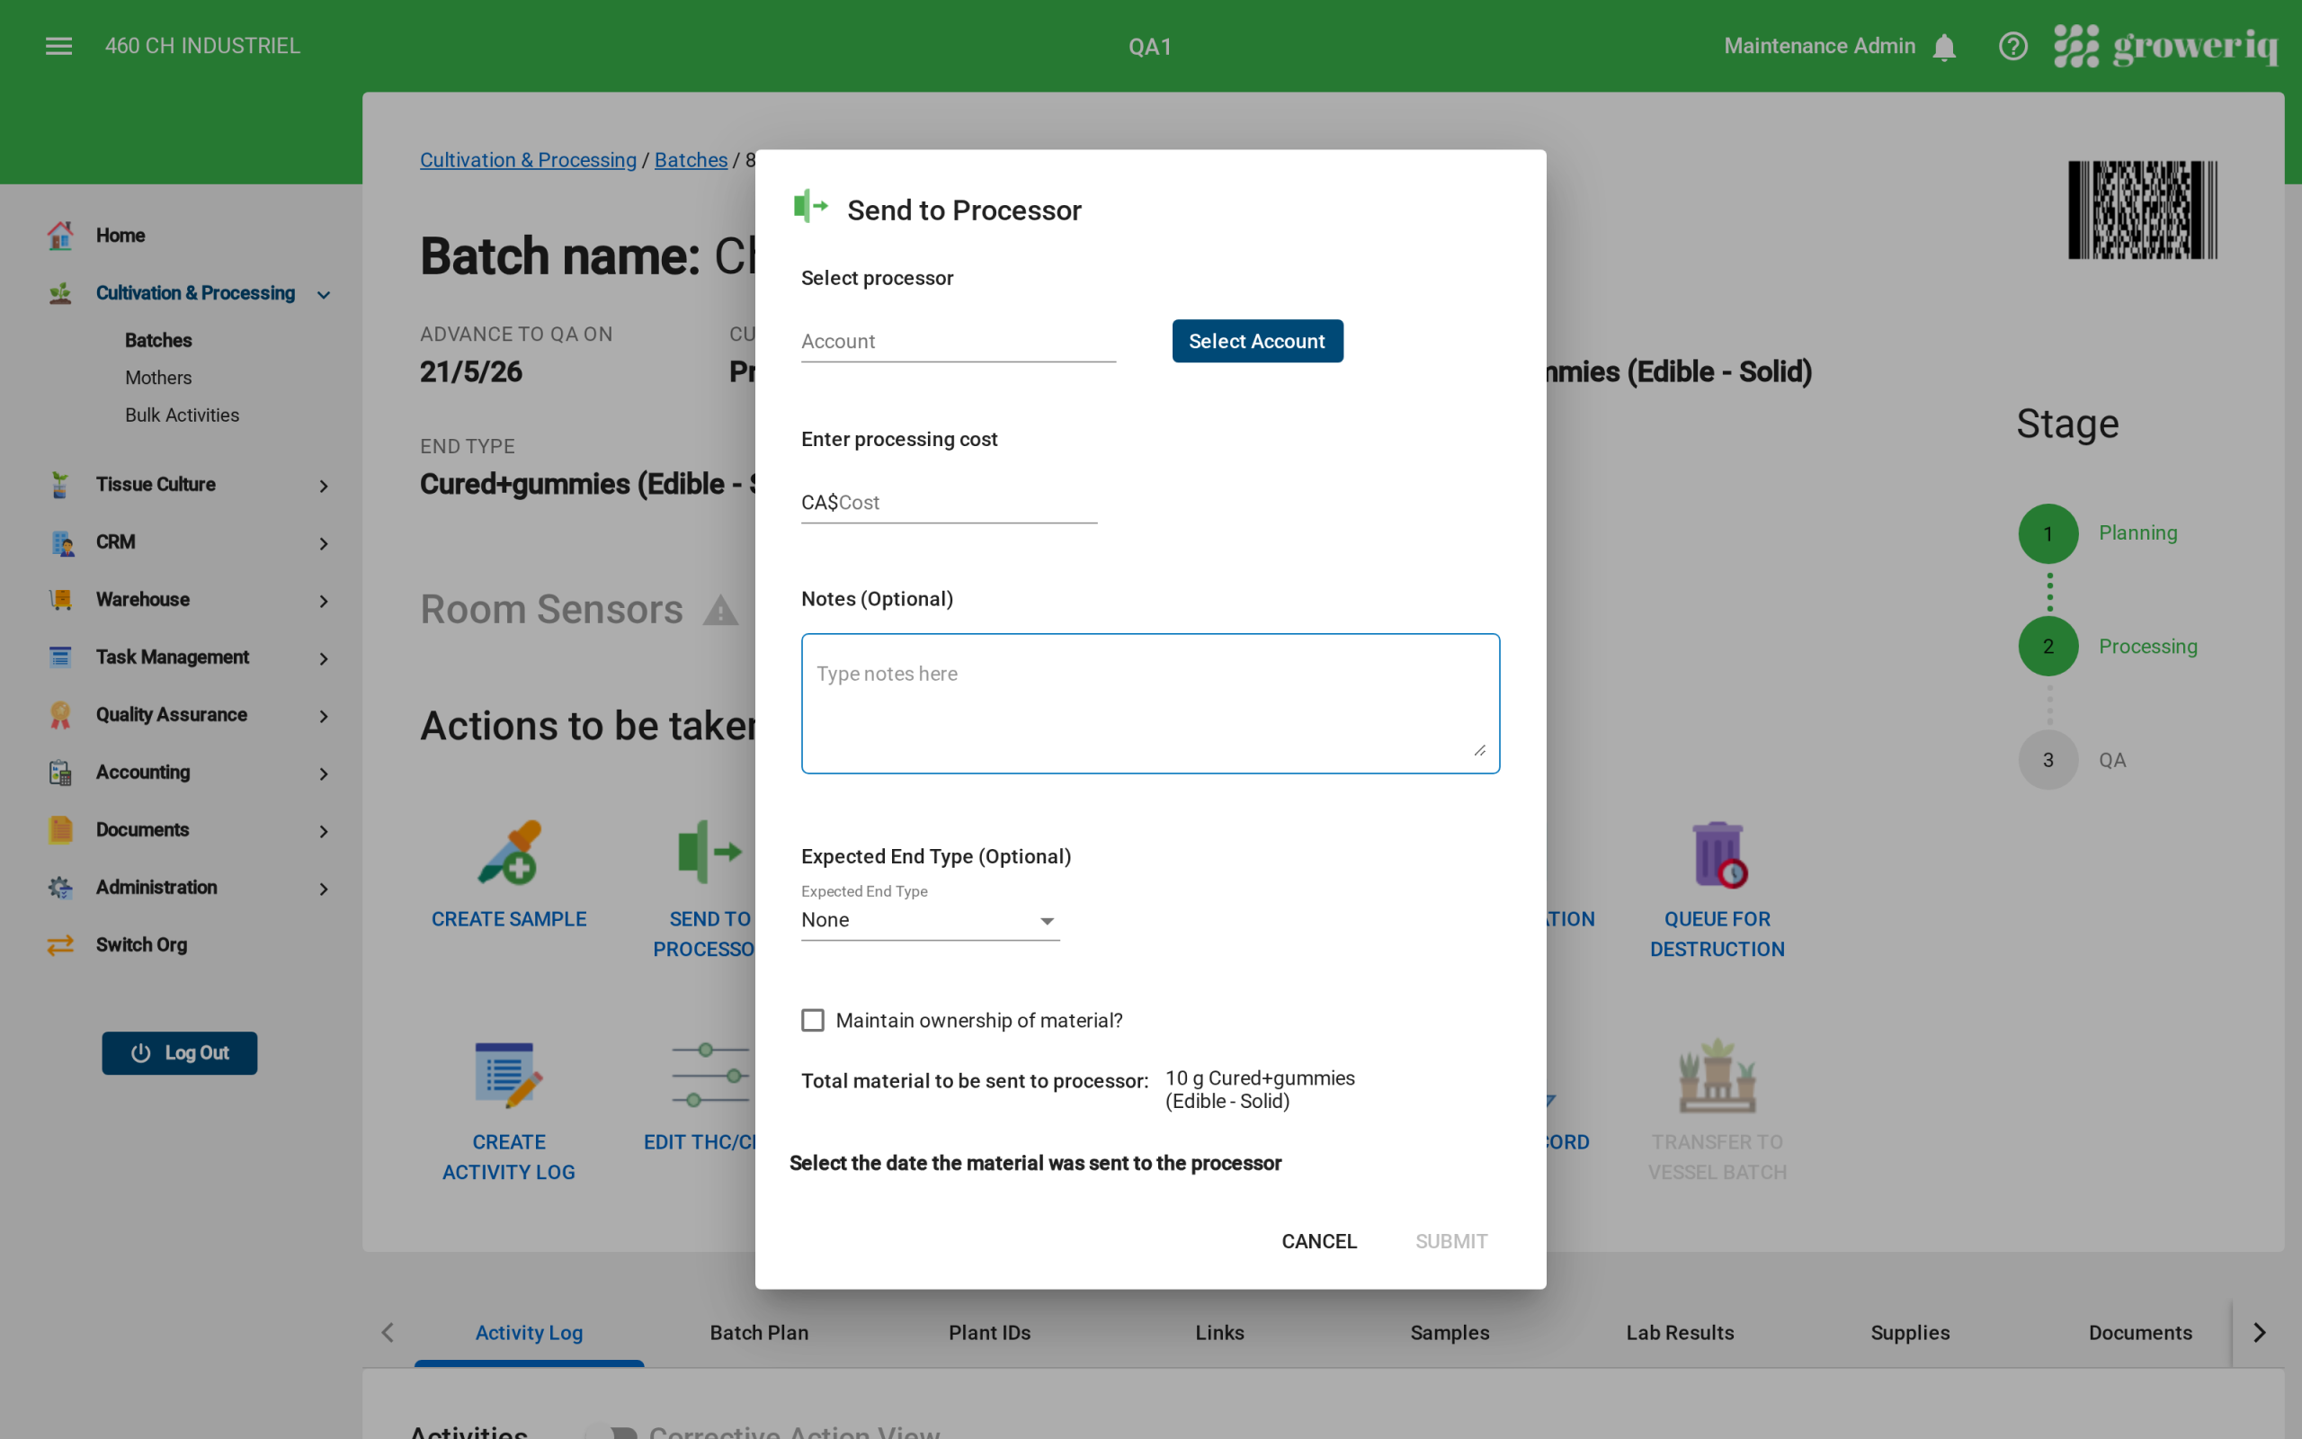Screen dimensions: 2302x1439
Task: Focus the Account input field
Action: click(958, 342)
